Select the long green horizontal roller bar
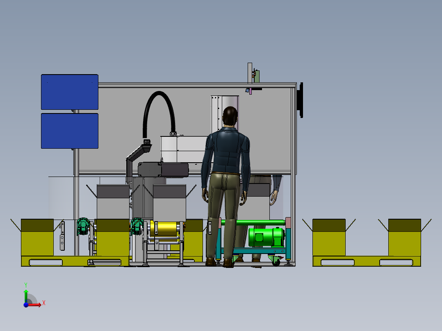 [254, 223]
